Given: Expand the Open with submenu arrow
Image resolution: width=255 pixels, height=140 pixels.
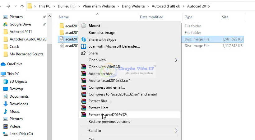Looking at the screenshot, I should coord(176,60).
